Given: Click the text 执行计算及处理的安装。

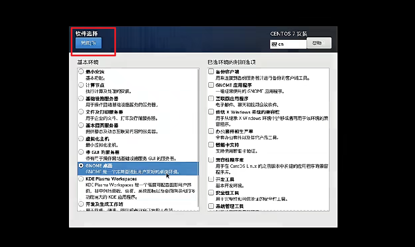Looking at the screenshot, I should click(x=108, y=92).
